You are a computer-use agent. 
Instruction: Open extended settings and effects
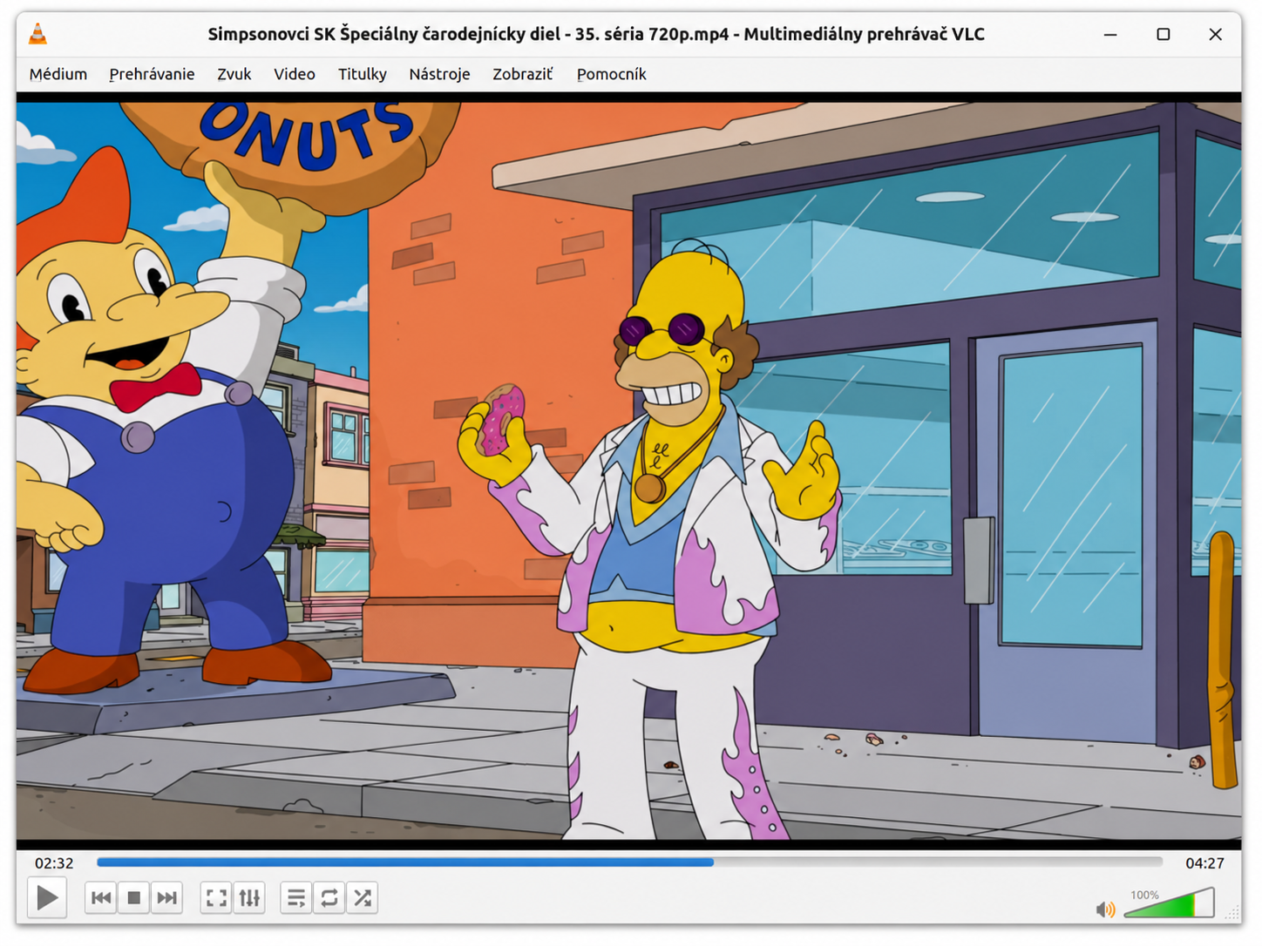(x=249, y=897)
